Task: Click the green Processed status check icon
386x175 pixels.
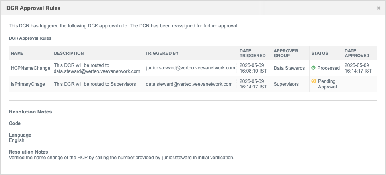Action: point(313,68)
